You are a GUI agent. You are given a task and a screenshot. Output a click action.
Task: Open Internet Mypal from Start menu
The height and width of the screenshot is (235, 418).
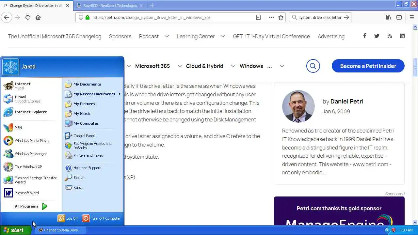(31, 86)
